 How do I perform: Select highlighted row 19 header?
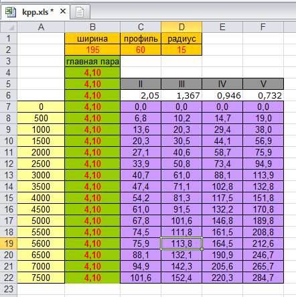(9, 243)
